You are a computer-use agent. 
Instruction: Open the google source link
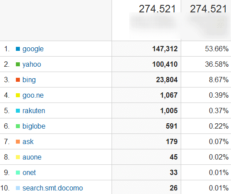(x=33, y=49)
